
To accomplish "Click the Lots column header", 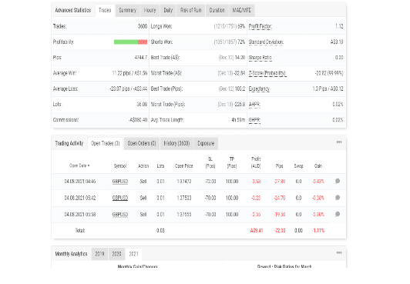I will coord(160,166).
